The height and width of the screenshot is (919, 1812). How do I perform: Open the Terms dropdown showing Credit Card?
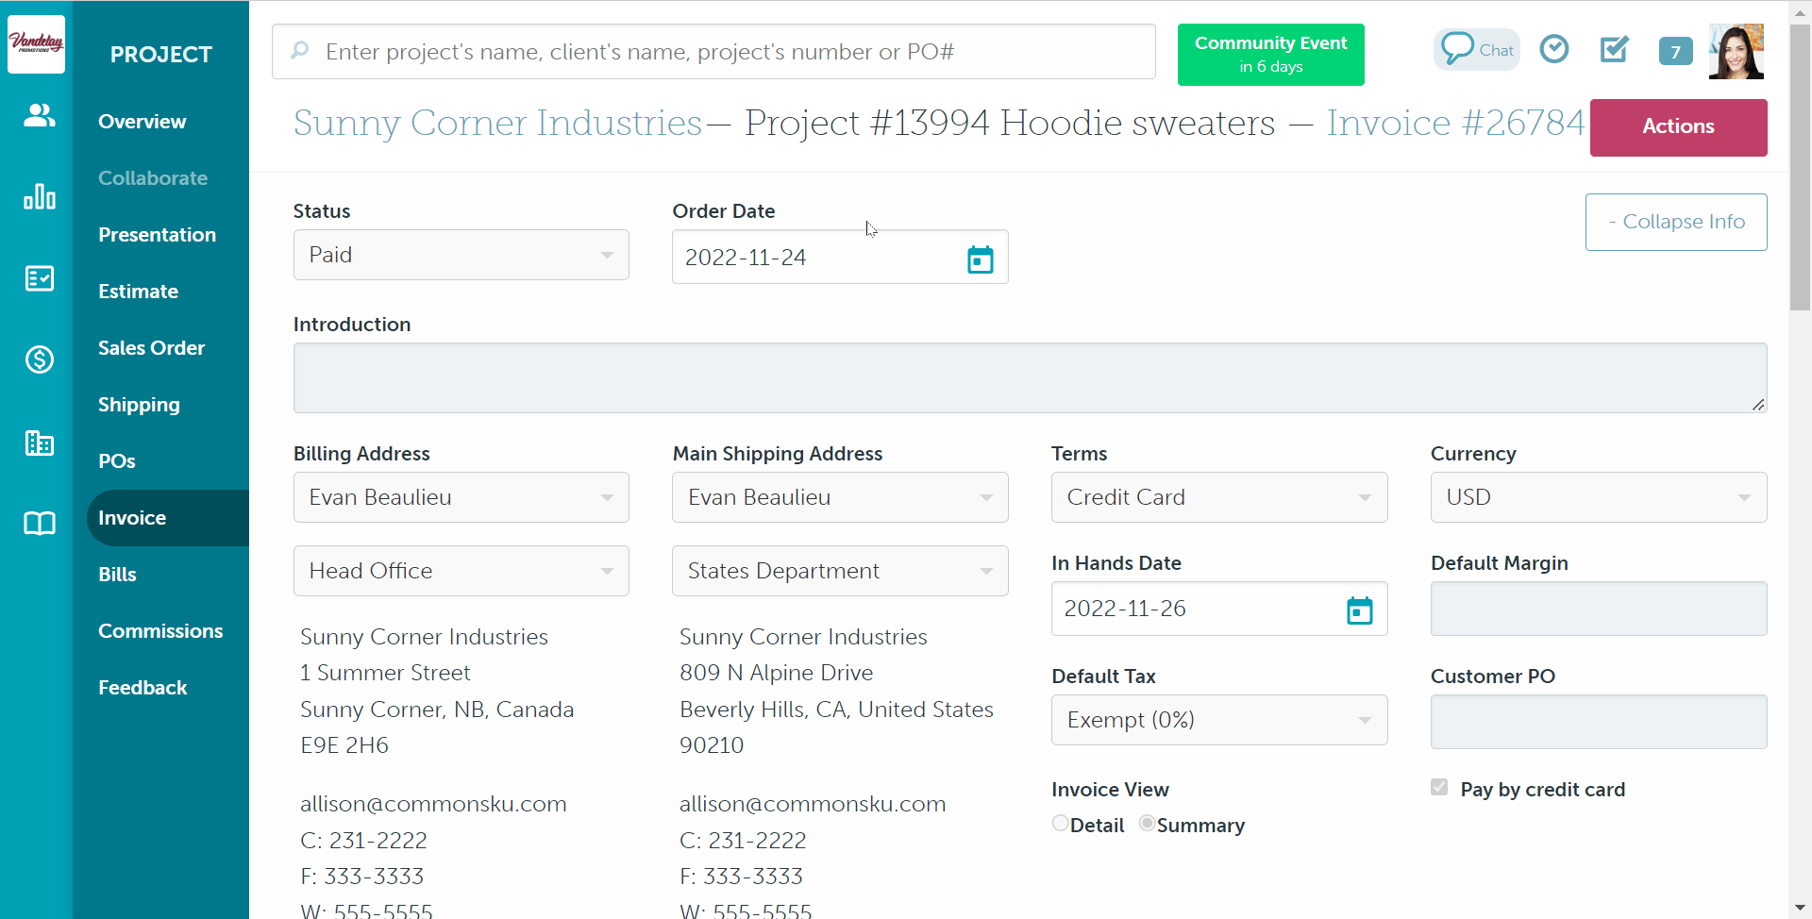(1218, 497)
